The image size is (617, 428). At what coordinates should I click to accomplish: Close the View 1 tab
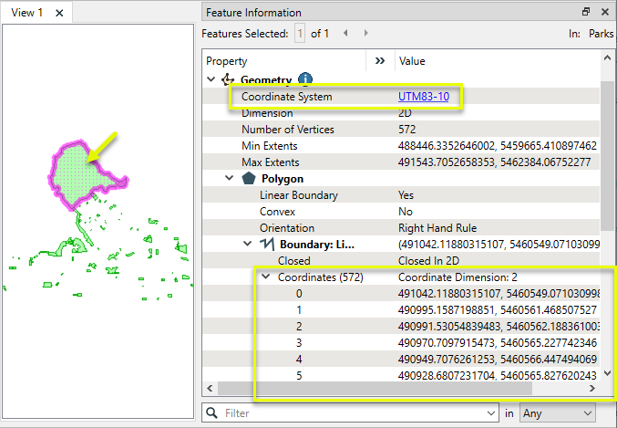coord(59,13)
